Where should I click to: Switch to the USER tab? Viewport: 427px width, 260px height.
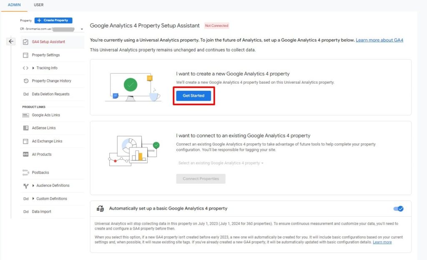[x=39, y=5]
